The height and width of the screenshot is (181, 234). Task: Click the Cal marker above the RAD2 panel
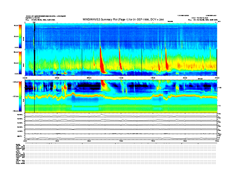point(34,22)
